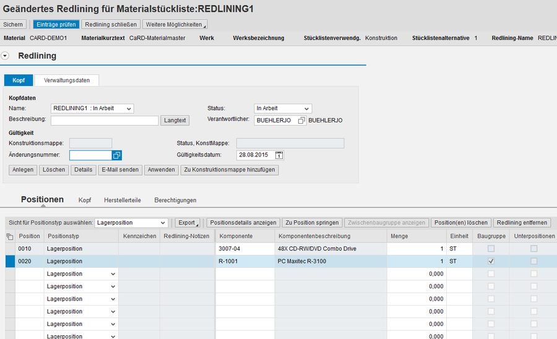Click Position(en) löschen button
Viewport: 557px width, 339px height.
tap(461, 223)
